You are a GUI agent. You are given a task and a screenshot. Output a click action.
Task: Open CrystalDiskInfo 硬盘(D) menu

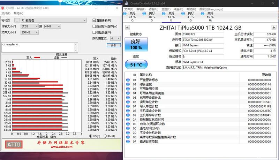click(178, 9)
